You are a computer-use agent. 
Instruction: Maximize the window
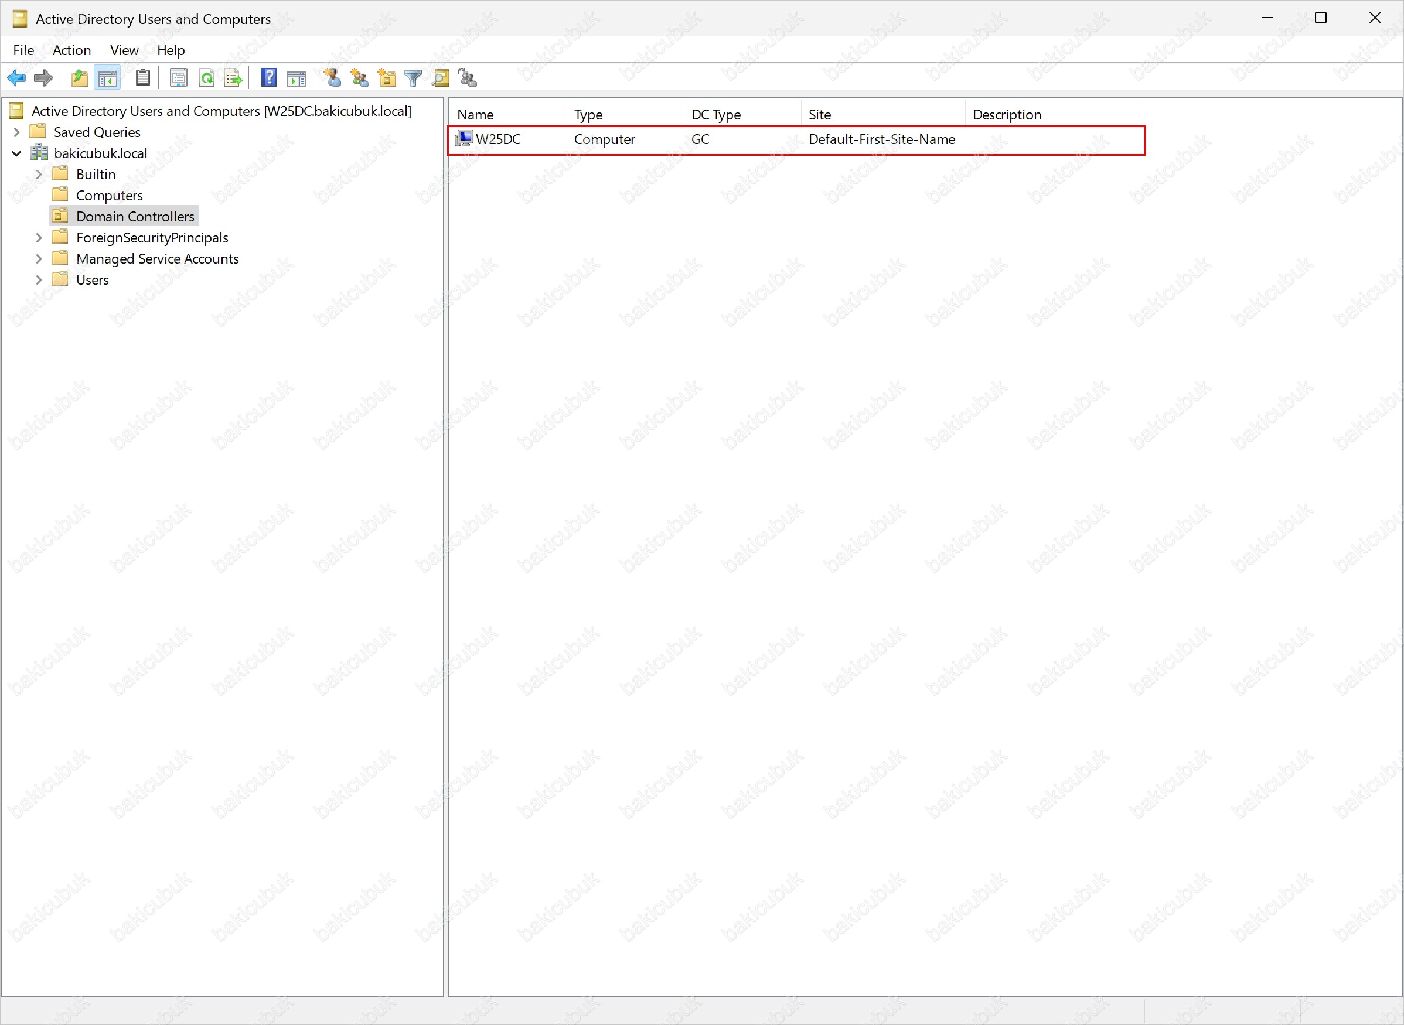(1321, 18)
